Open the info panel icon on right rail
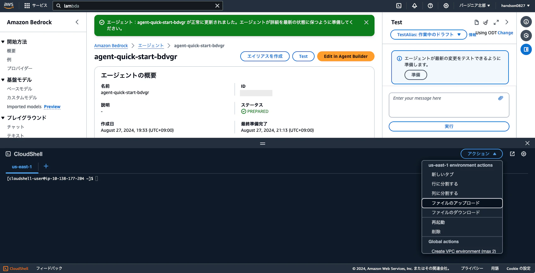This screenshot has height=273, width=535. [526, 22]
